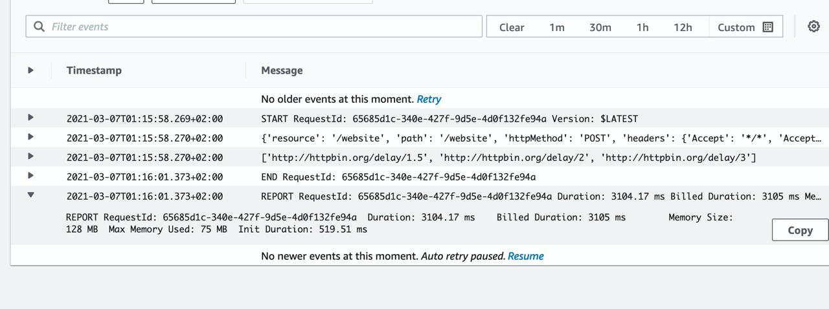This screenshot has width=829, height=309.
Task: Expand the httpbin URL list row
Action: click(x=30, y=156)
